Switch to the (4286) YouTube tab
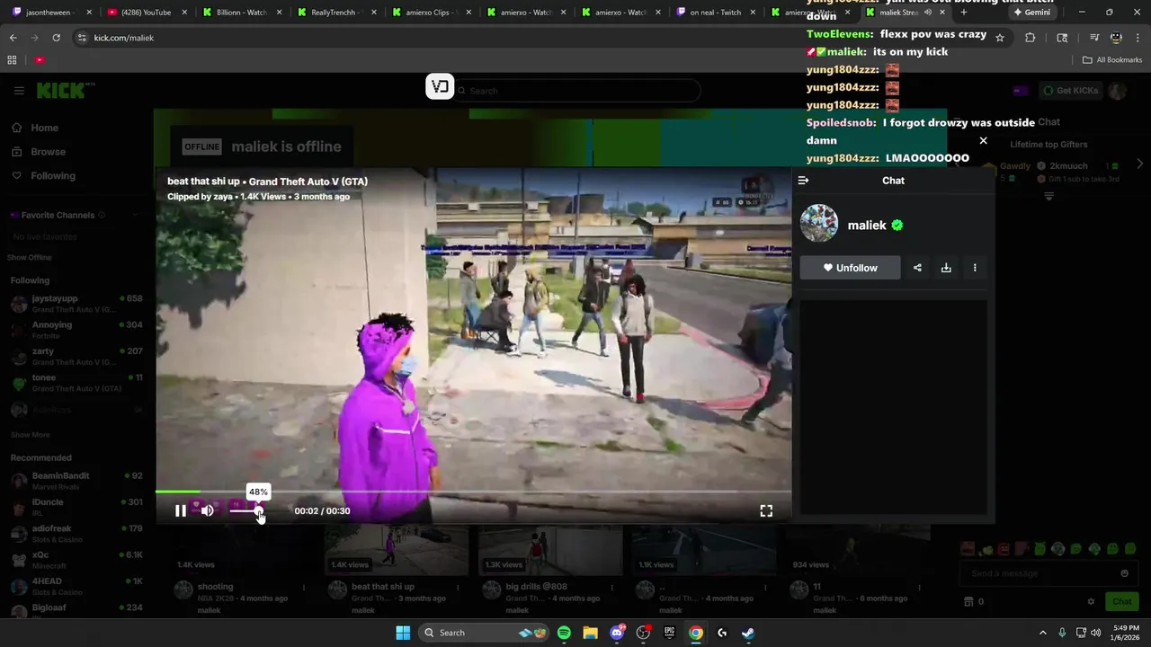This screenshot has width=1151, height=647. coord(144,13)
